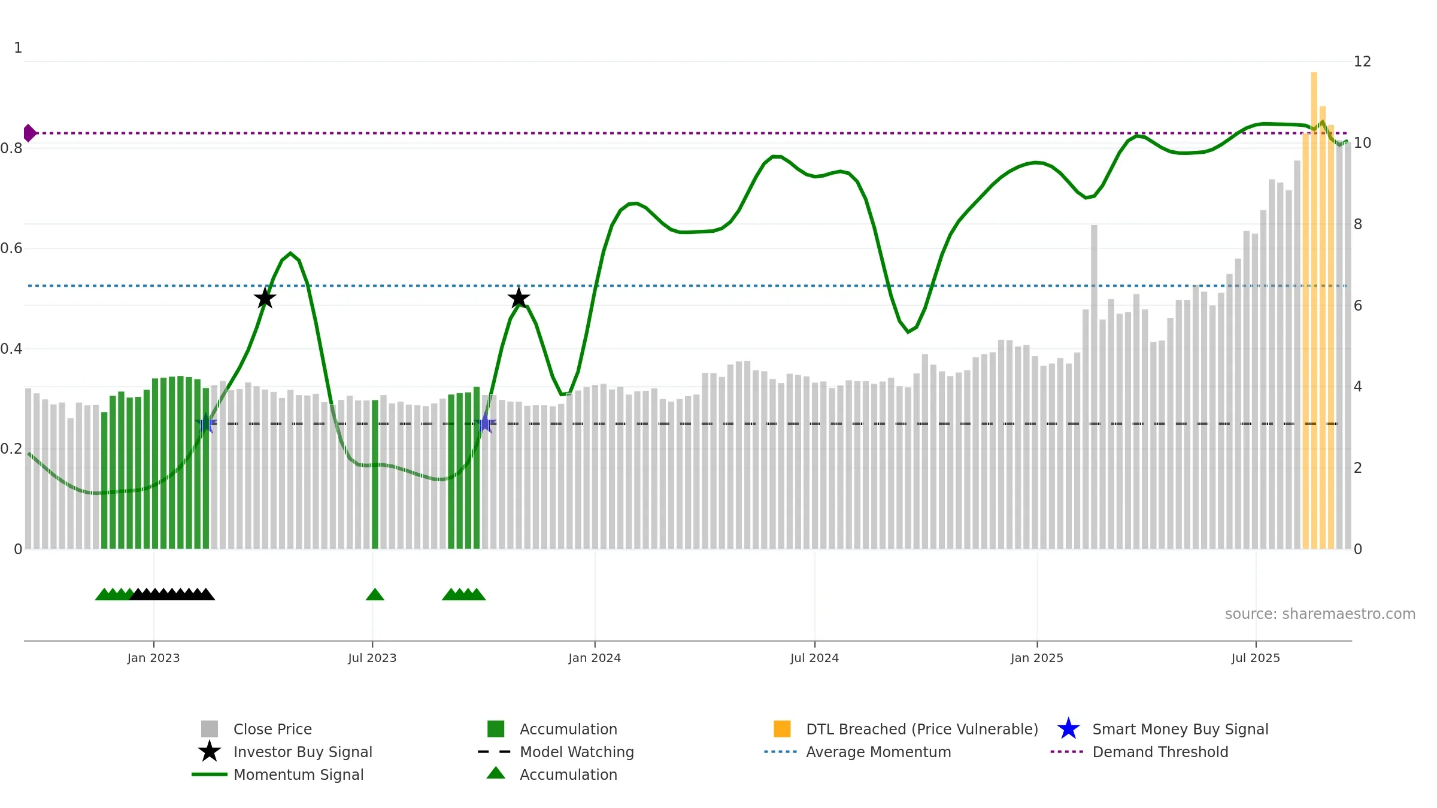Click the green triangle Accumulation legend icon

tap(496, 773)
